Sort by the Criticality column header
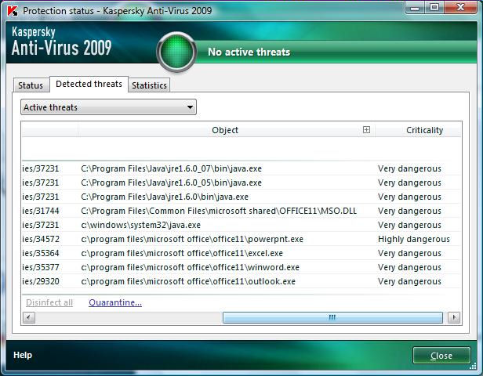 click(424, 130)
